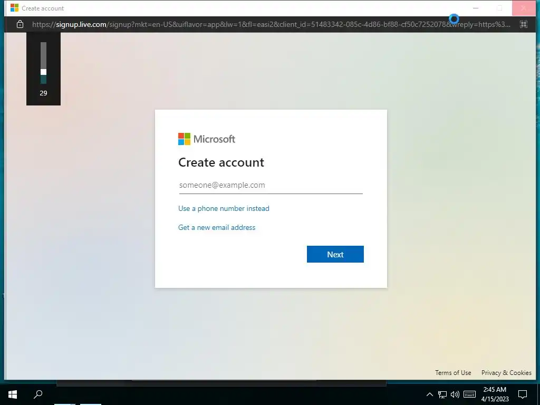Viewport: 540px width, 405px height.
Task: Choose 'Use a phone number instead' link
Action: (224, 208)
